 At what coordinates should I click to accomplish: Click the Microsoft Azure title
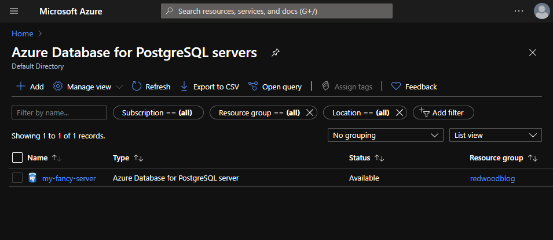[71, 11]
